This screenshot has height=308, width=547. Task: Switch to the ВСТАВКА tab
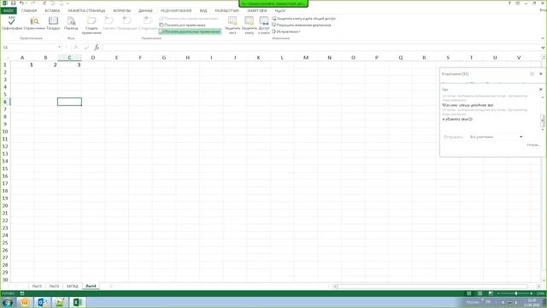[52, 11]
